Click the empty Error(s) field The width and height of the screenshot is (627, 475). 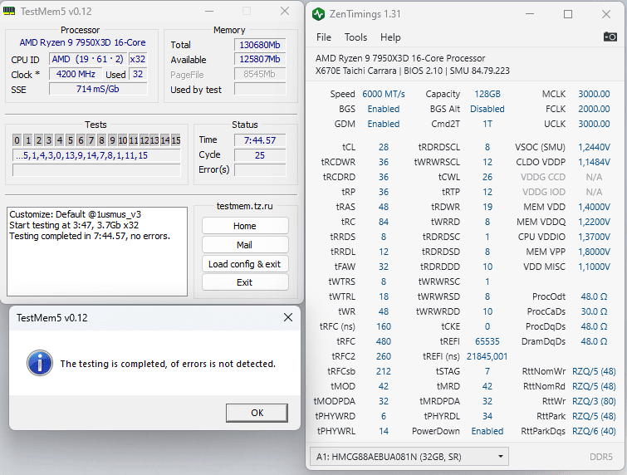(260, 170)
